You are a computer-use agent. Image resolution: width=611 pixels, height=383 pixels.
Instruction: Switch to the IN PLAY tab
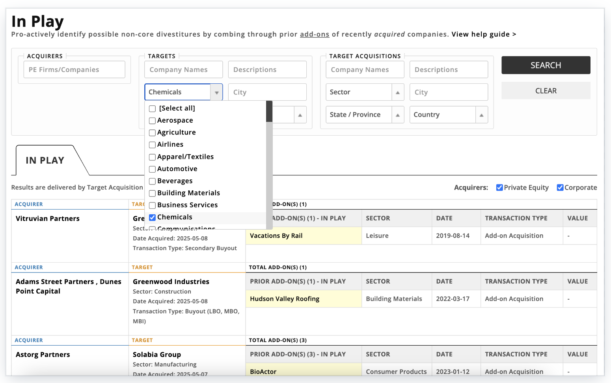pos(45,160)
